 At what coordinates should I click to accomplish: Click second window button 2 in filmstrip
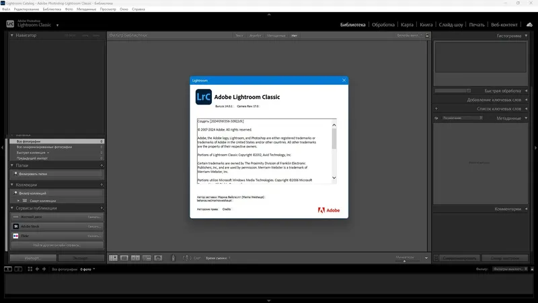(x=18, y=269)
